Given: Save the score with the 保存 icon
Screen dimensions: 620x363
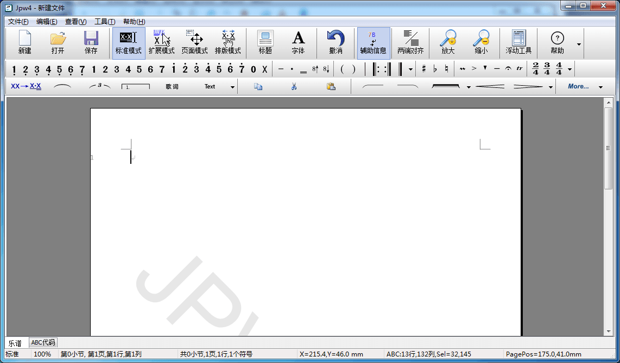Looking at the screenshot, I should [x=91, y=42].
